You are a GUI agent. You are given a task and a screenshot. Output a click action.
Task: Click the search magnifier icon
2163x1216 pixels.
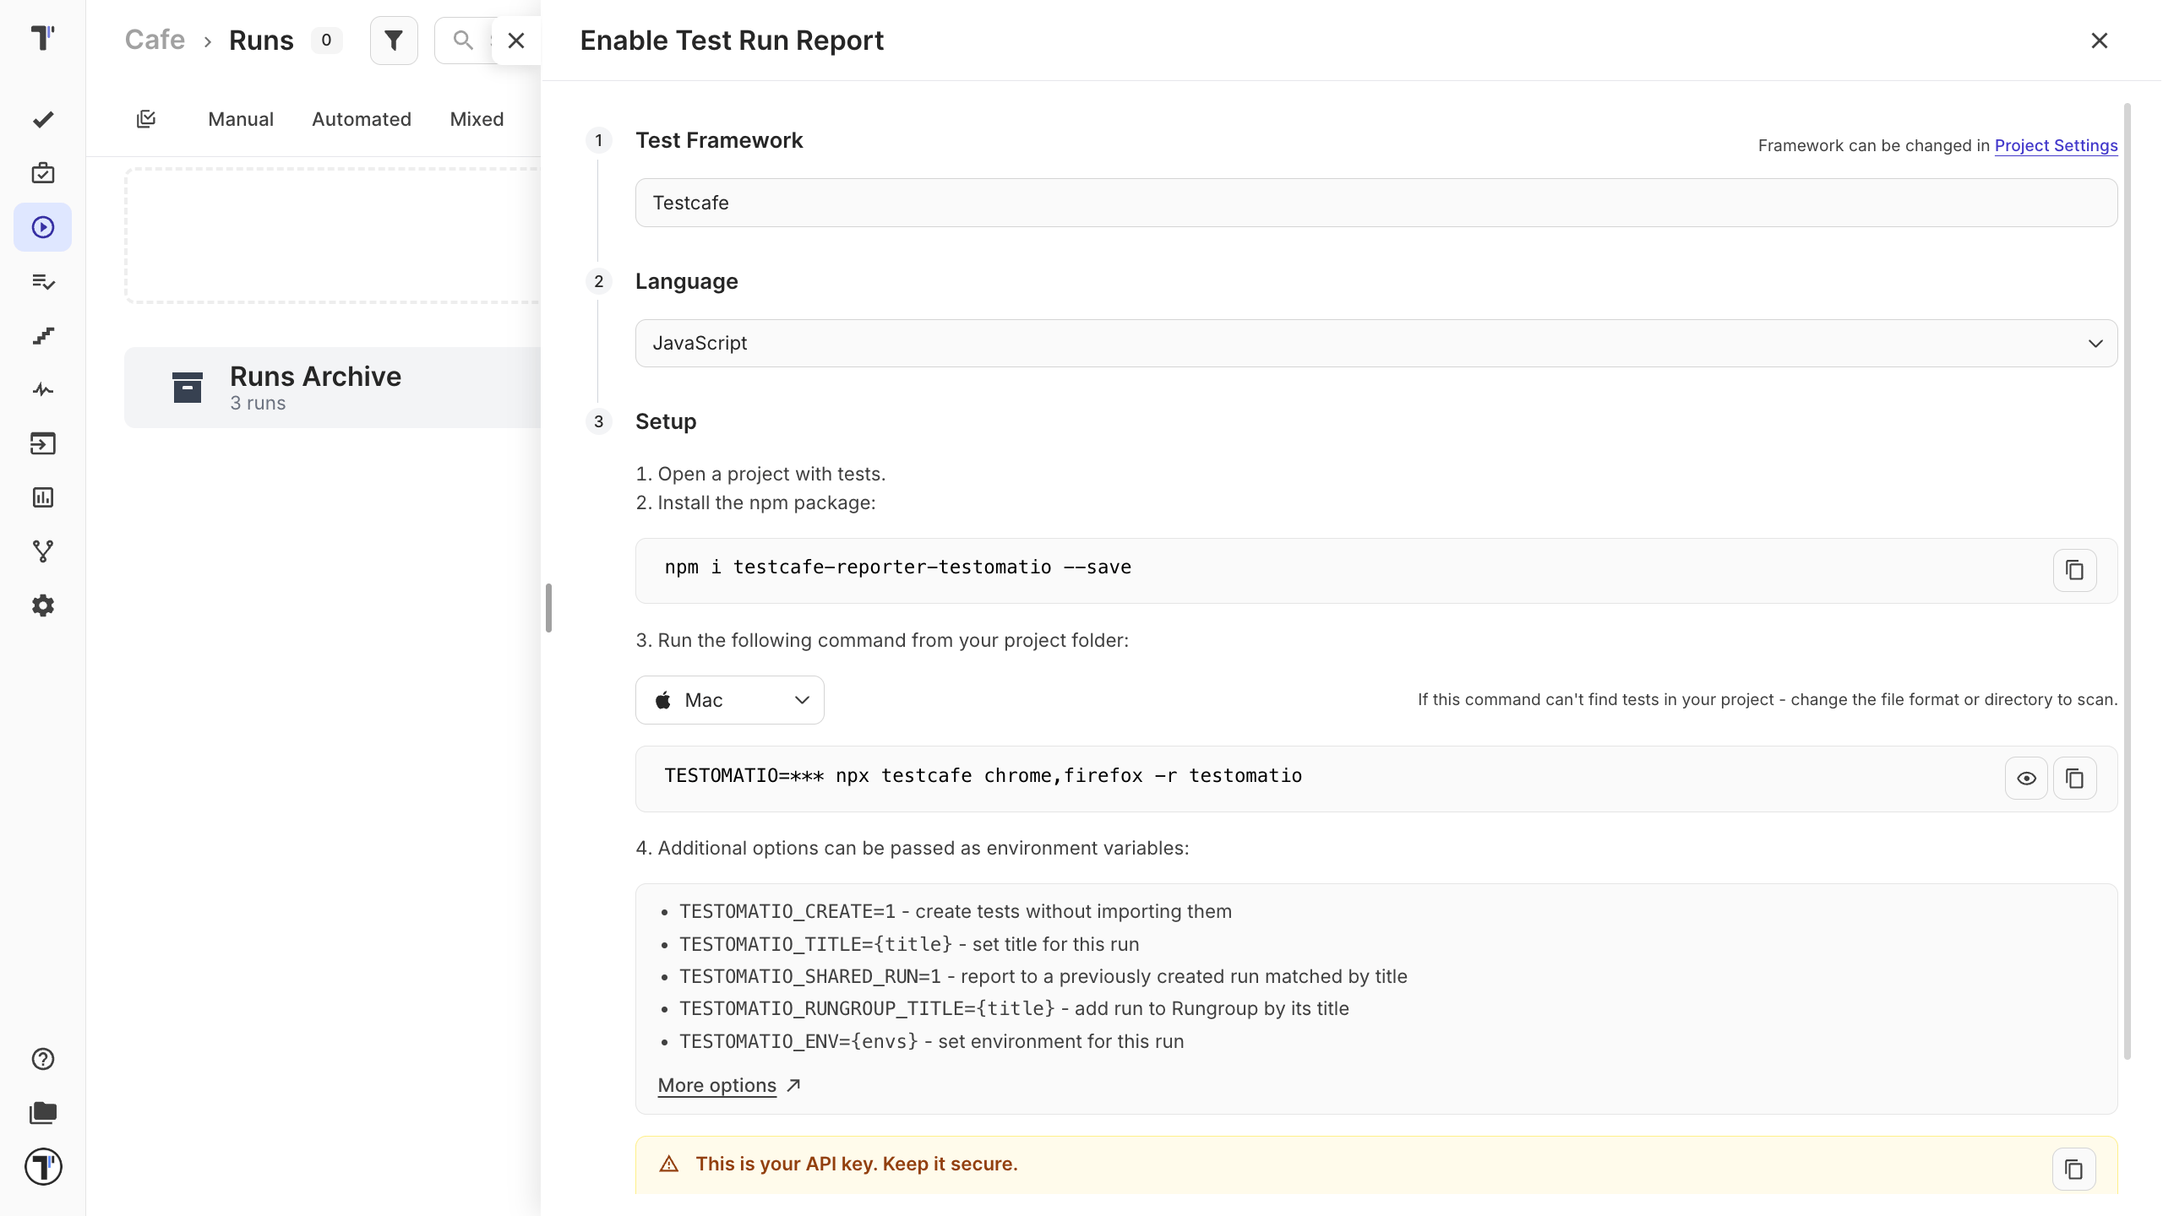[463, 40]
